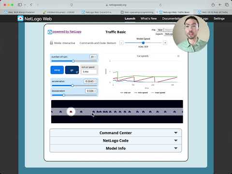Adjust the Model Speed slider handle
232x174 pixels.
coord(143,43)
